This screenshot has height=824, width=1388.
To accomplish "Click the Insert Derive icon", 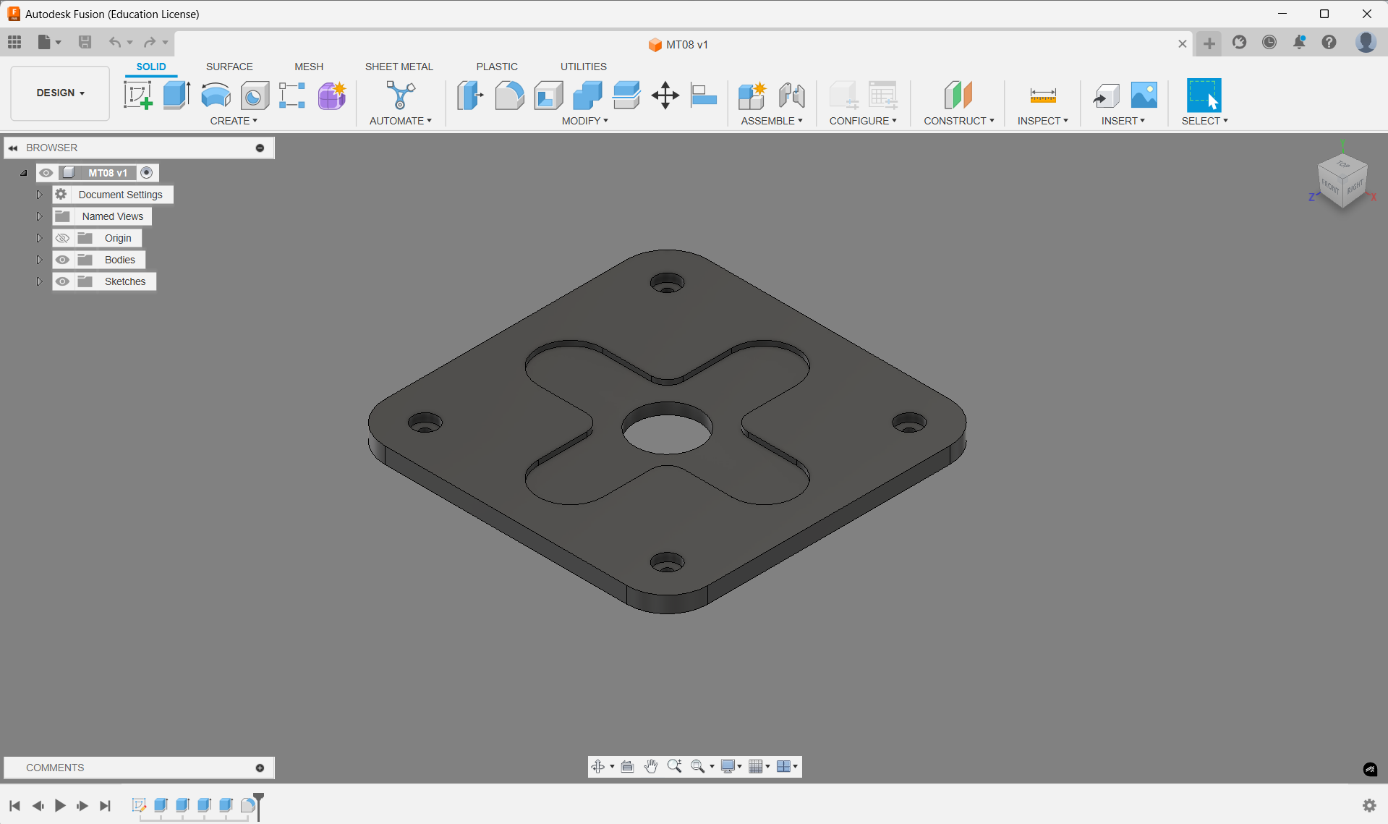I will click(x=1106, y=95).
